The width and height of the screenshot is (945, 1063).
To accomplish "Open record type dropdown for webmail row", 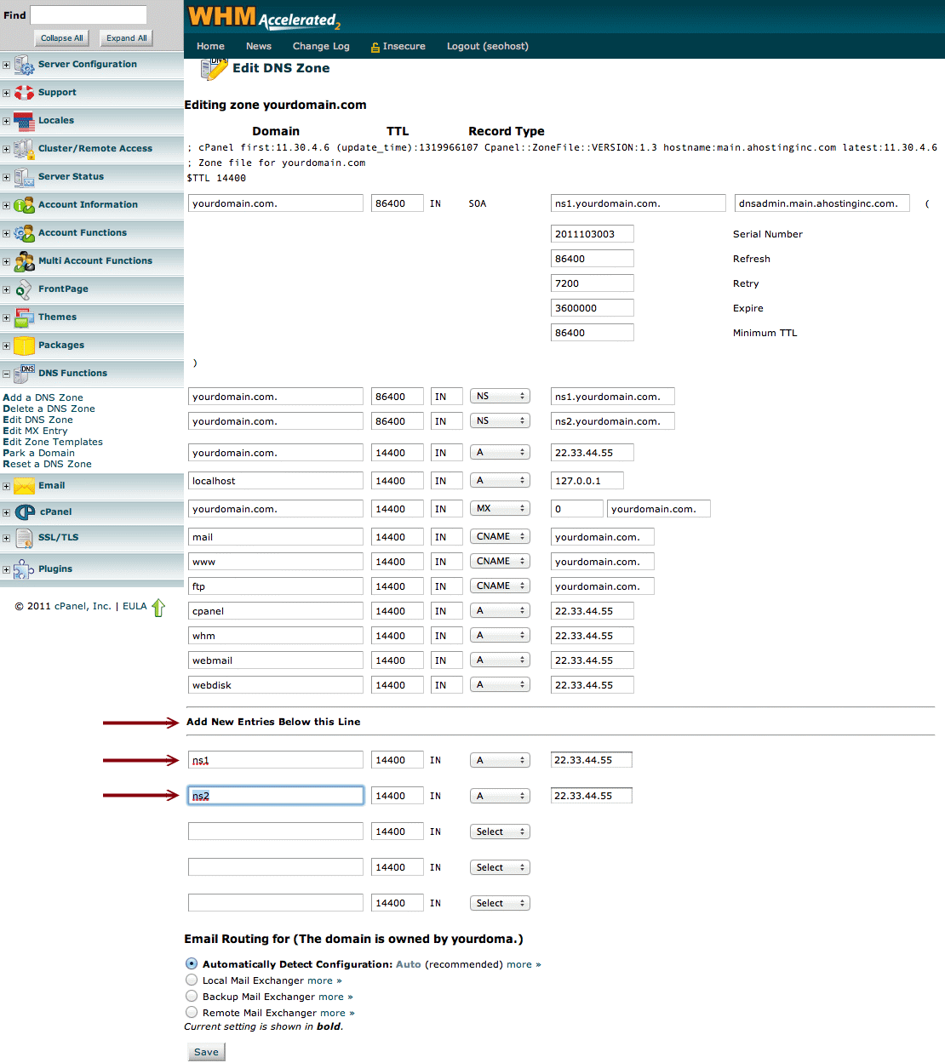I will [500, 660].
